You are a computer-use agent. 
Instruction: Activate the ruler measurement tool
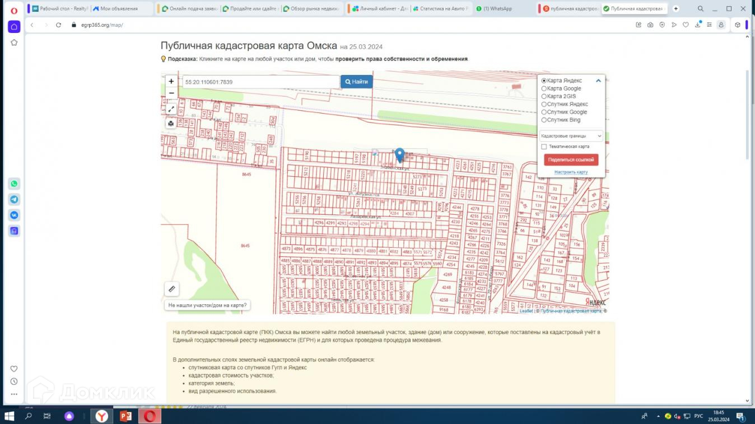click(x=172, y=289)
